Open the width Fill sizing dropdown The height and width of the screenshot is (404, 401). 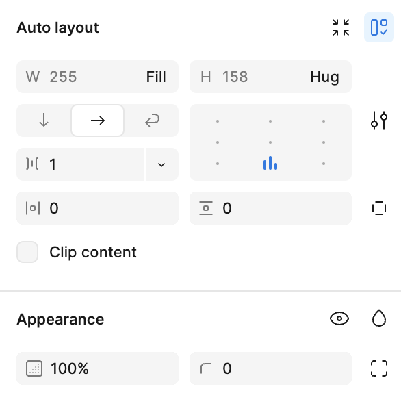tap(156, 77)
